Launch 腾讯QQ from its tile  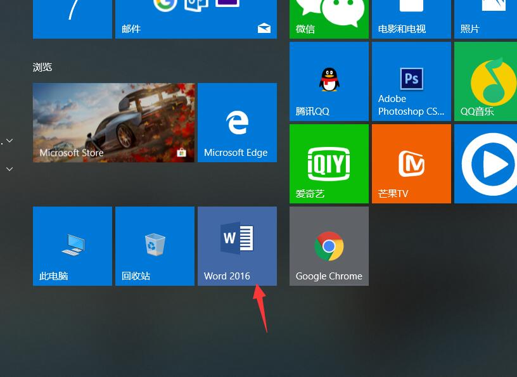click(329, 82)
